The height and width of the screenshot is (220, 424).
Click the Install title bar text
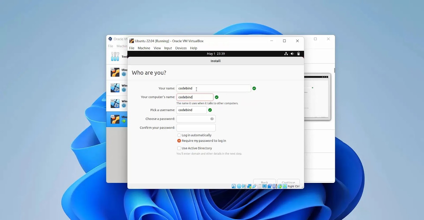point(215,61)
